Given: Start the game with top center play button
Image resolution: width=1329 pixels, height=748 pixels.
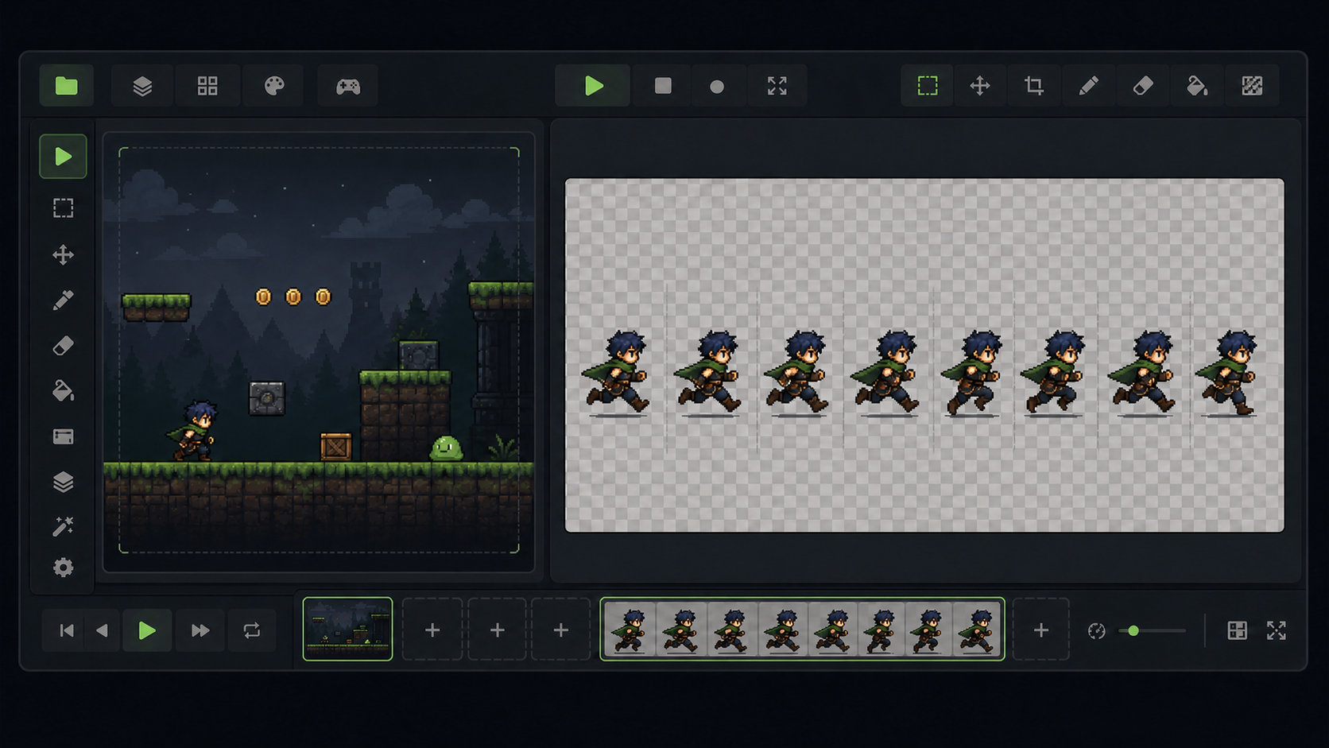Looking at the screenshot, I should [593, 86].
